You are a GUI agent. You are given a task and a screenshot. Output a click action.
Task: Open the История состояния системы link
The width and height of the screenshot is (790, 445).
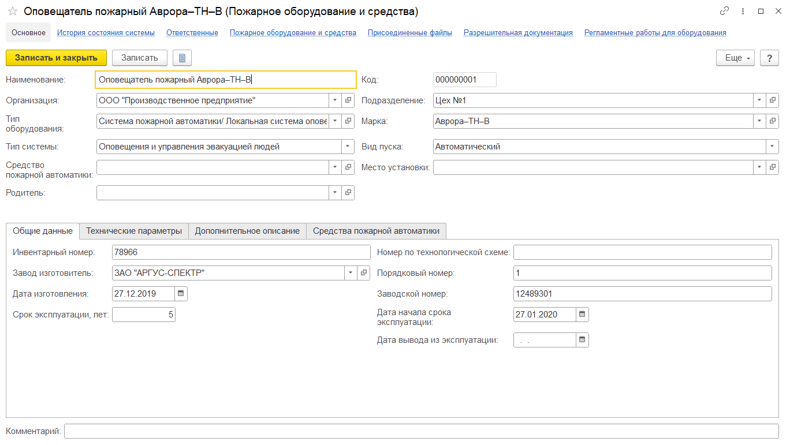106,33
